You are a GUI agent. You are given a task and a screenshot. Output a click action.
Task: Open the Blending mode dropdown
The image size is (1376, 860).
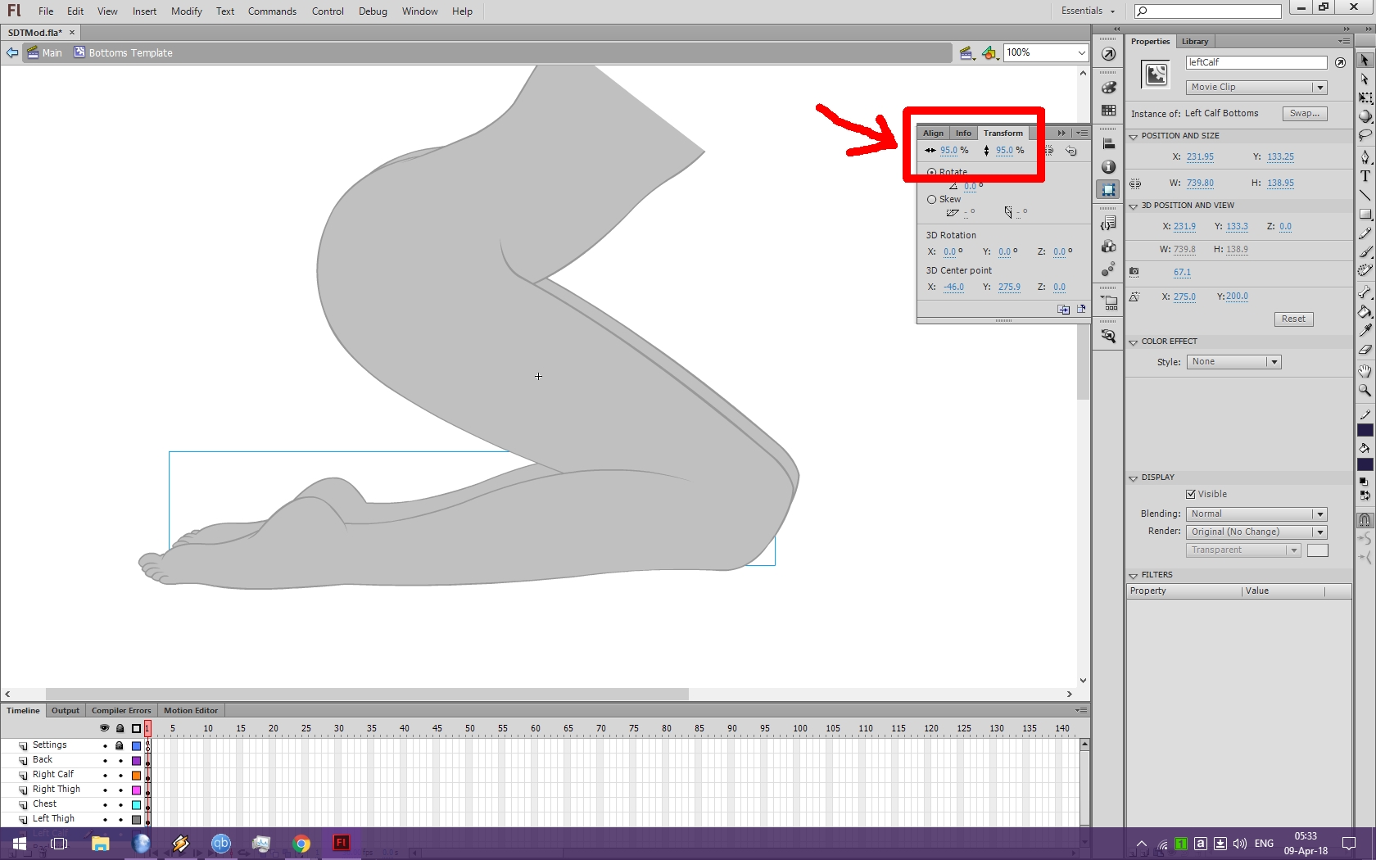[x=1256, y=514]
